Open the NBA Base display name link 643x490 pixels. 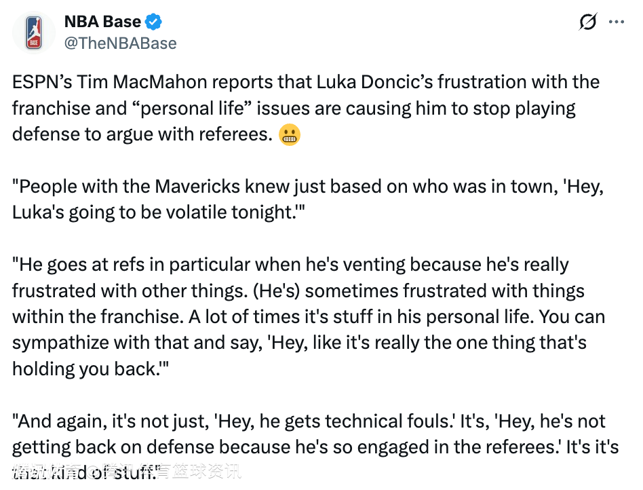[x=103, y=22]
